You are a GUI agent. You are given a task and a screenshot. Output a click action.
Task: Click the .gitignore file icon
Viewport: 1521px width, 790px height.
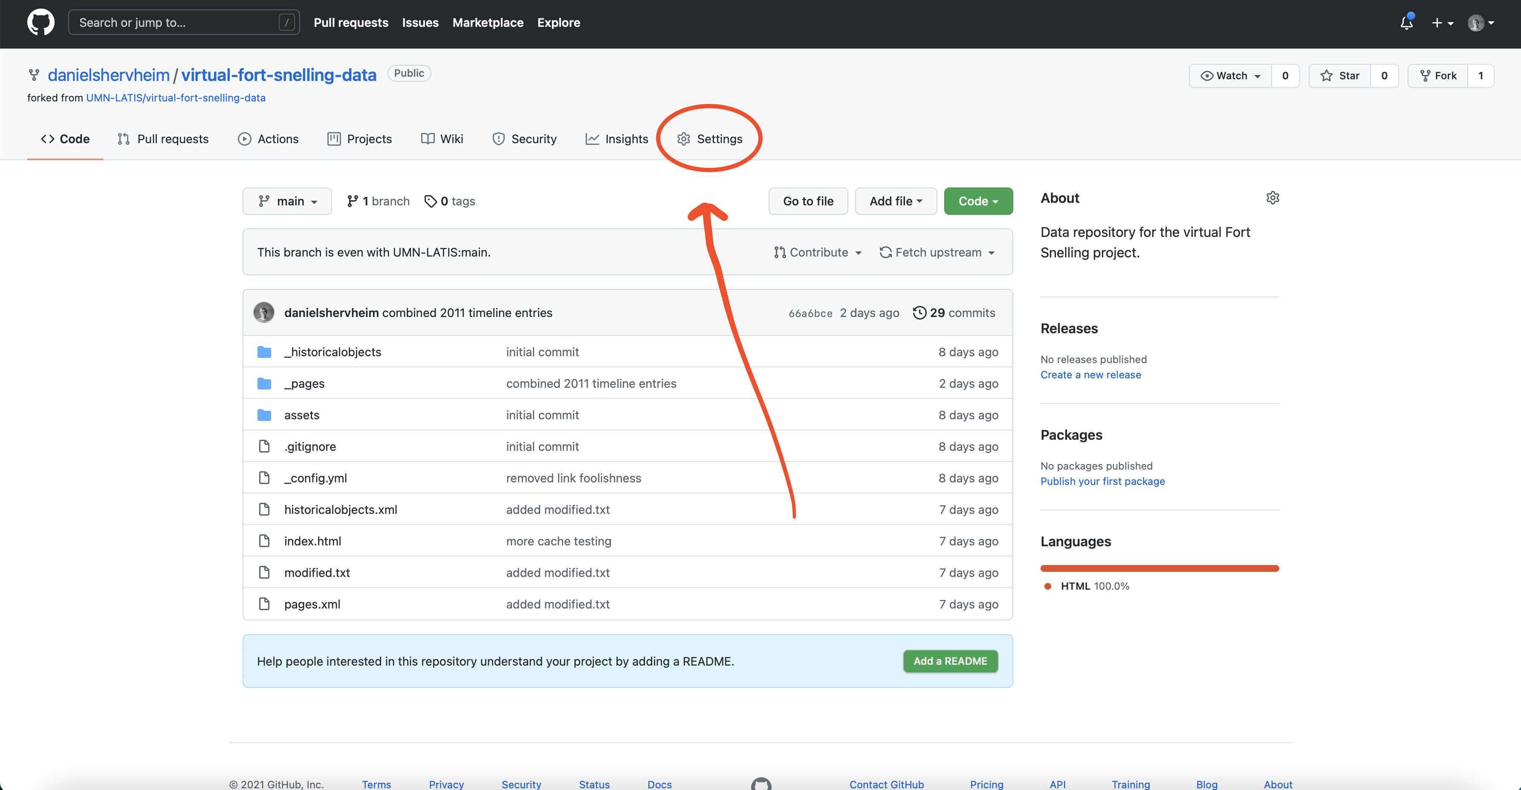click(264, 446)
